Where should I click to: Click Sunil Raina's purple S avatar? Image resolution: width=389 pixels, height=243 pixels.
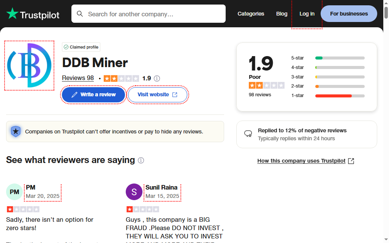pos(134,192)
